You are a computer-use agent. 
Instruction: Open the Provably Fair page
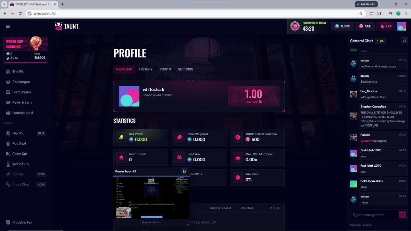(22, 222)
